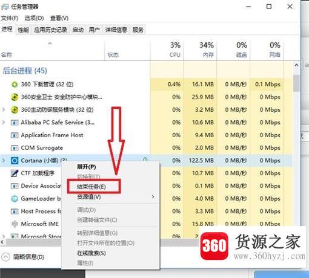Click the 0.4% CPU value

pyautogui.click(x=174, y=84)
